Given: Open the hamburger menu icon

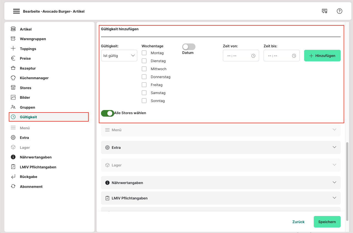Looking at the screenshot, I should 16,11.
